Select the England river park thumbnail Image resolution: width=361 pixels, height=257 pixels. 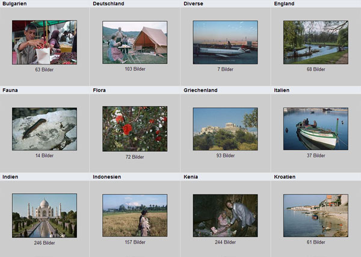point(315,42)
